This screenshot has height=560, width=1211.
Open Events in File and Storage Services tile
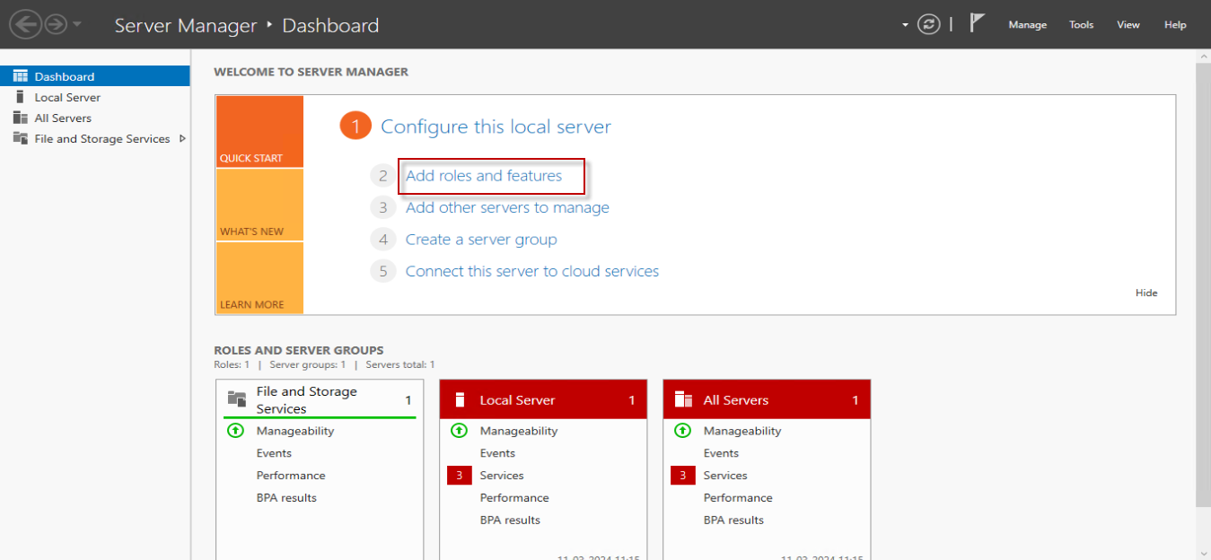[x=274, y=453]
